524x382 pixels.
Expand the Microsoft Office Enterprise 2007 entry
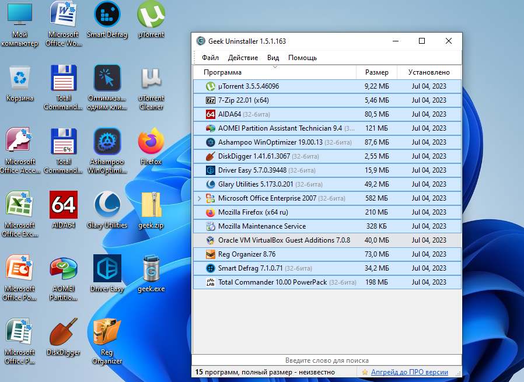point(200,198)
